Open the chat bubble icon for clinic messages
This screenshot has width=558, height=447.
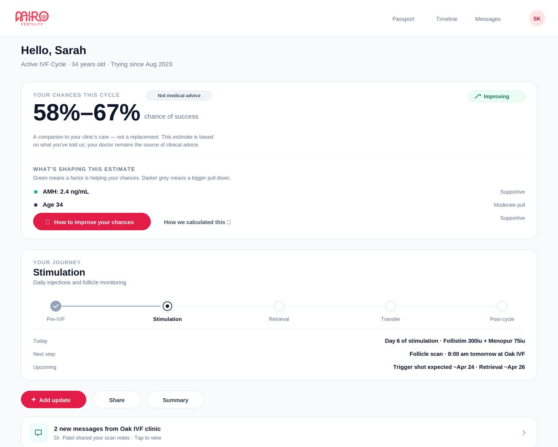coord(38,433)
